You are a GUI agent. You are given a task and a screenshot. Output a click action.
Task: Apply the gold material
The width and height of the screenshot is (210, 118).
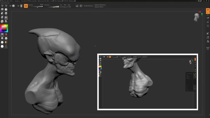(x=6, y=43)
